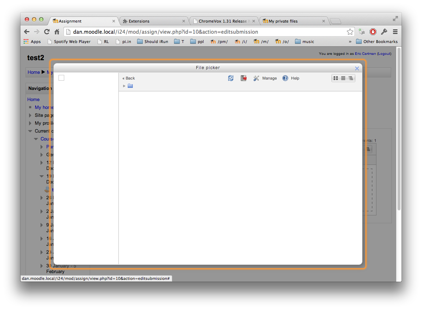Image resolution: width=422 pixels, height=310 pixels.
Task: Click the JS extension icon
Action: click(362, 32)
